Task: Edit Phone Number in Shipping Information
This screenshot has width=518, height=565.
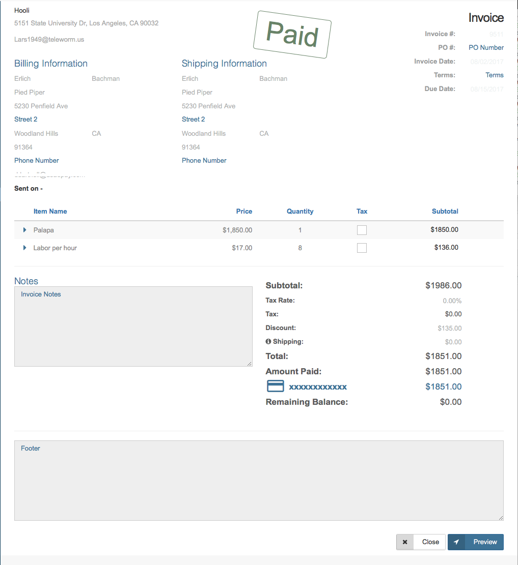Action: coord(204,160)
